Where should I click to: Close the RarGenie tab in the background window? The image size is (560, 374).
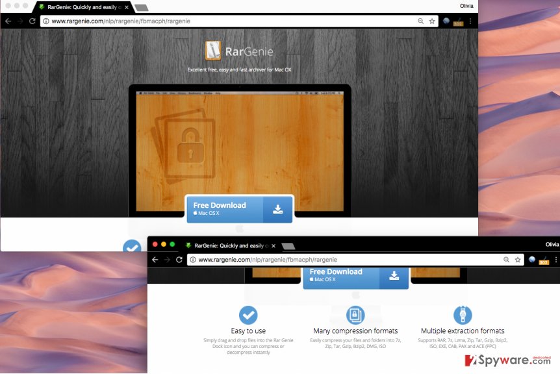point(127,7)
